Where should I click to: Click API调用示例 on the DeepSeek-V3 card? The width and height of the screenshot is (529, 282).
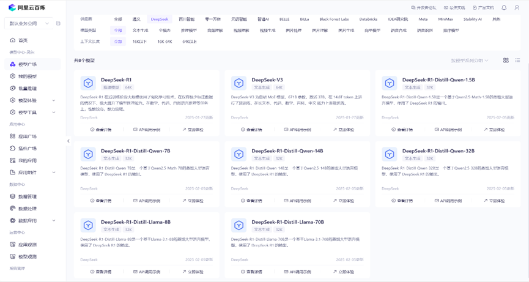click(x=298, y=130)
